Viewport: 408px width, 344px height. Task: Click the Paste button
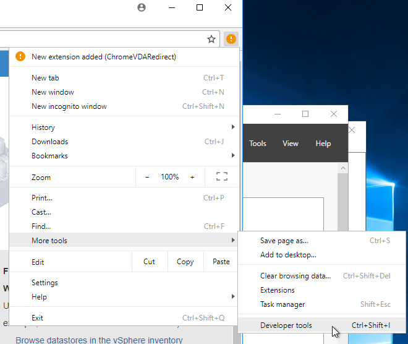(221, 262)
